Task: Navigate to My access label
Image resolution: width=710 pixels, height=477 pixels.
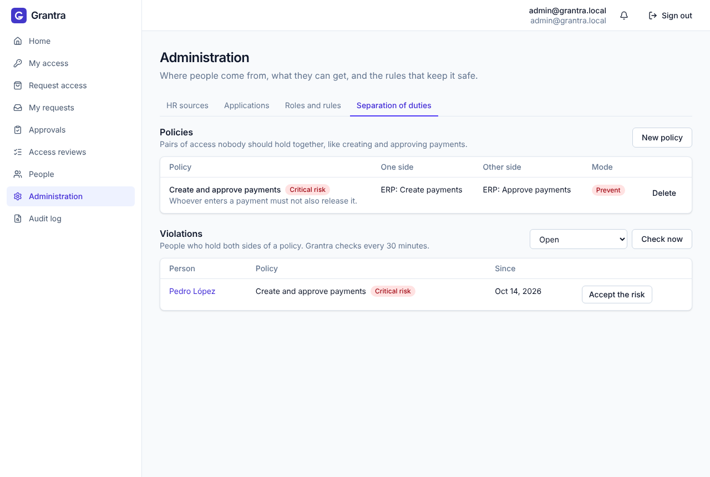Action: coord(49,63)
